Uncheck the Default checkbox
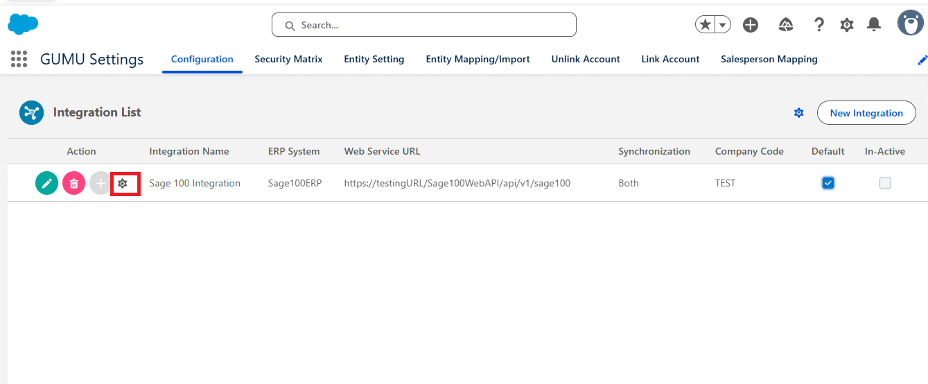The width and height of the screenshot is (928, 384). tap(828, 183)
